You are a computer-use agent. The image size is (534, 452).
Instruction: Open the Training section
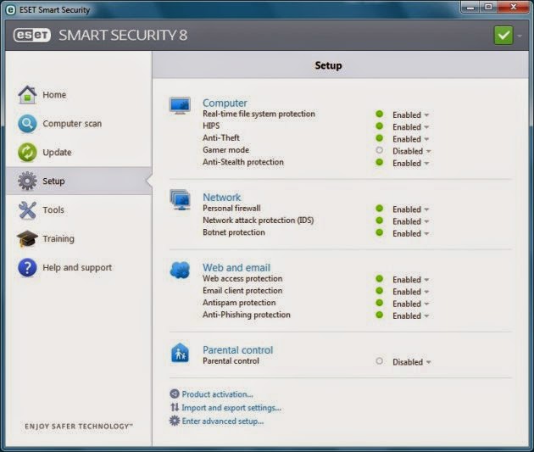tap(79, 238)
